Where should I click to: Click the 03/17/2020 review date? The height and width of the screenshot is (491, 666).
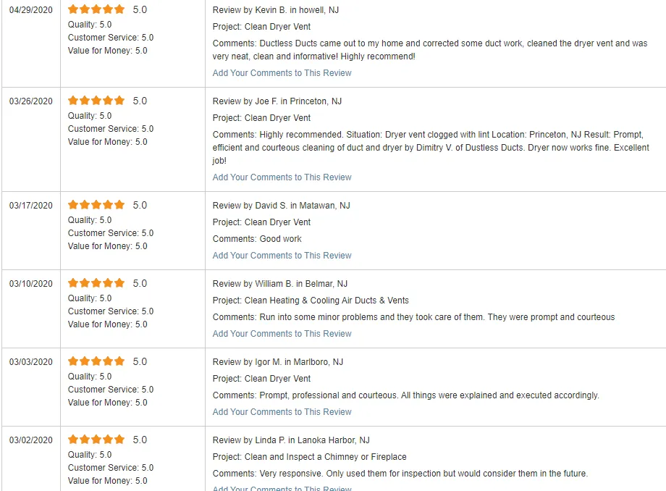coord(30,206)
